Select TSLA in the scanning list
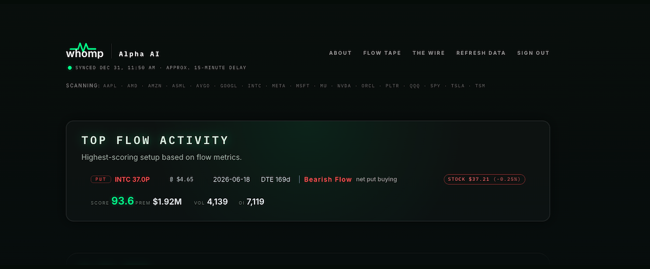Image resolution: width=650 pixels, height=269 pixels. [458, 86]
